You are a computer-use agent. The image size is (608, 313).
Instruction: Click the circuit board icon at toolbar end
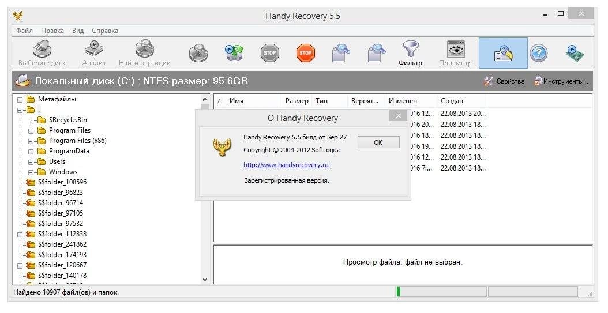point(575,53)
